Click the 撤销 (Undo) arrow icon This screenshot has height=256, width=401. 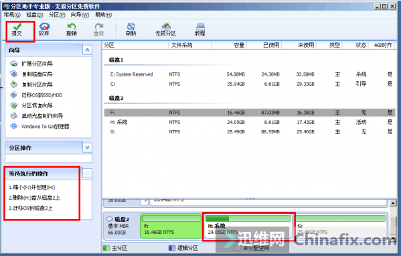[x=72, y=26]
